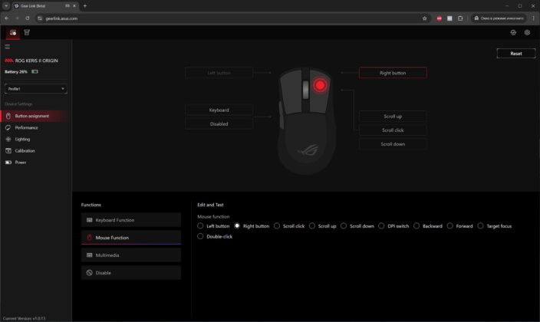
Task: Select the Disabled side button assignment
Action: [219, 123]
